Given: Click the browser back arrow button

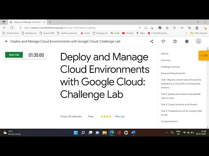Looking at the screenshot, I should [x=5, y=28].
